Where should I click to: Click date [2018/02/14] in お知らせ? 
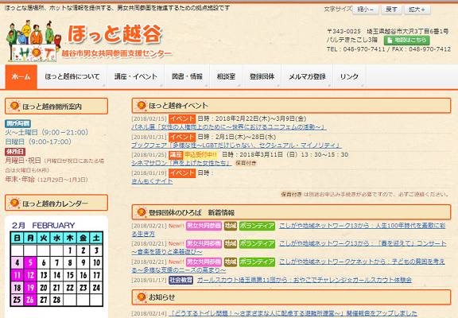click(x=149, y=313)
